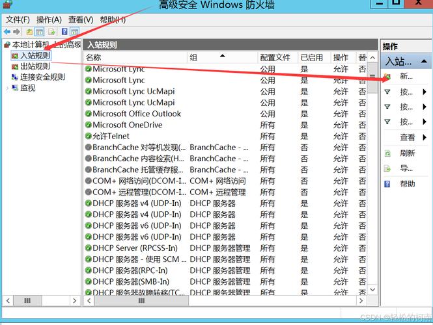Click the Back arrow toolbar icon
Screen dimensions: 433x325
(7, 32)
